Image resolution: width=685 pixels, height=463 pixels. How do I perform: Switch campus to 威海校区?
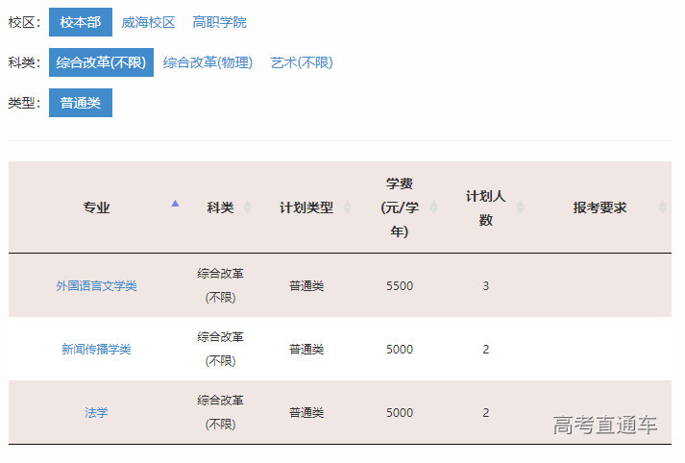click(x=148, y=22)
